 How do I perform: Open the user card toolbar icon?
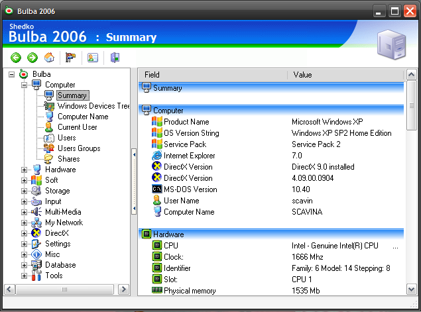coord(93,58)
